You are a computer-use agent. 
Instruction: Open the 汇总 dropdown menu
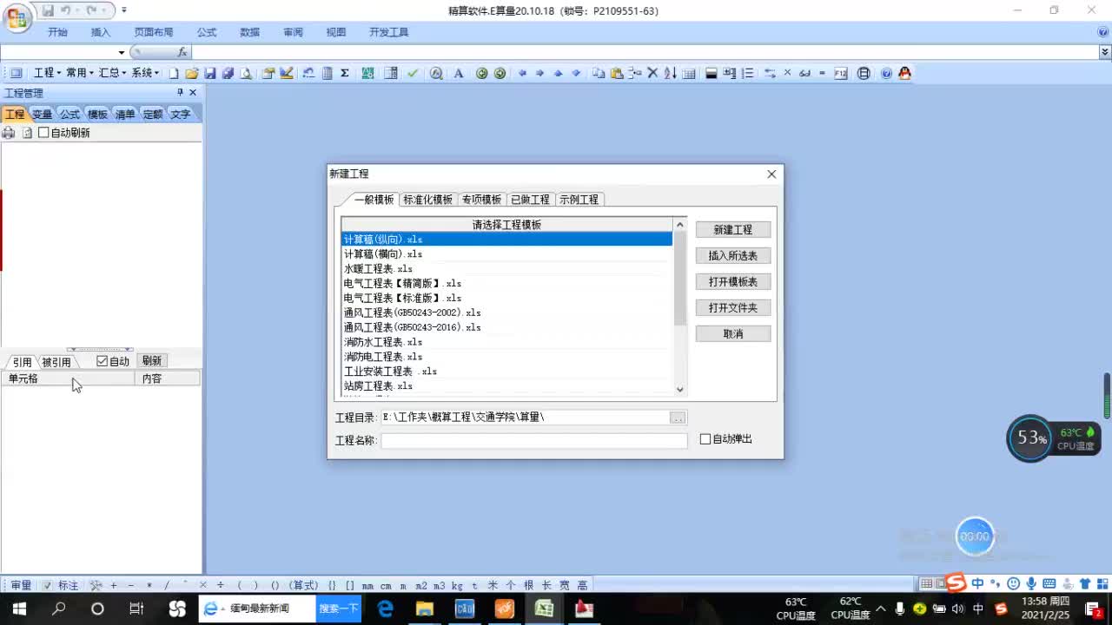(113, 74)
